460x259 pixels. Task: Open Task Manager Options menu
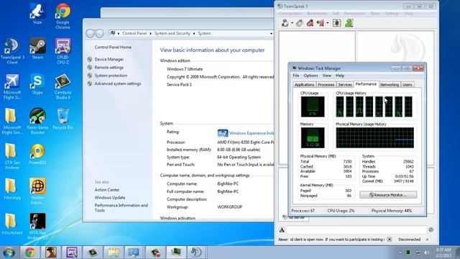click(310, 76)
